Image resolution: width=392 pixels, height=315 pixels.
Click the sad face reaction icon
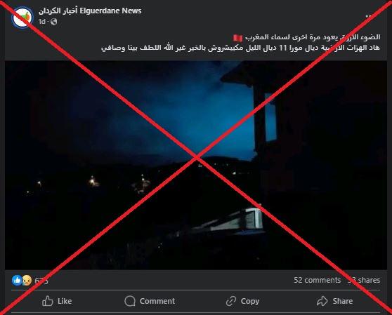click(27, 281)
